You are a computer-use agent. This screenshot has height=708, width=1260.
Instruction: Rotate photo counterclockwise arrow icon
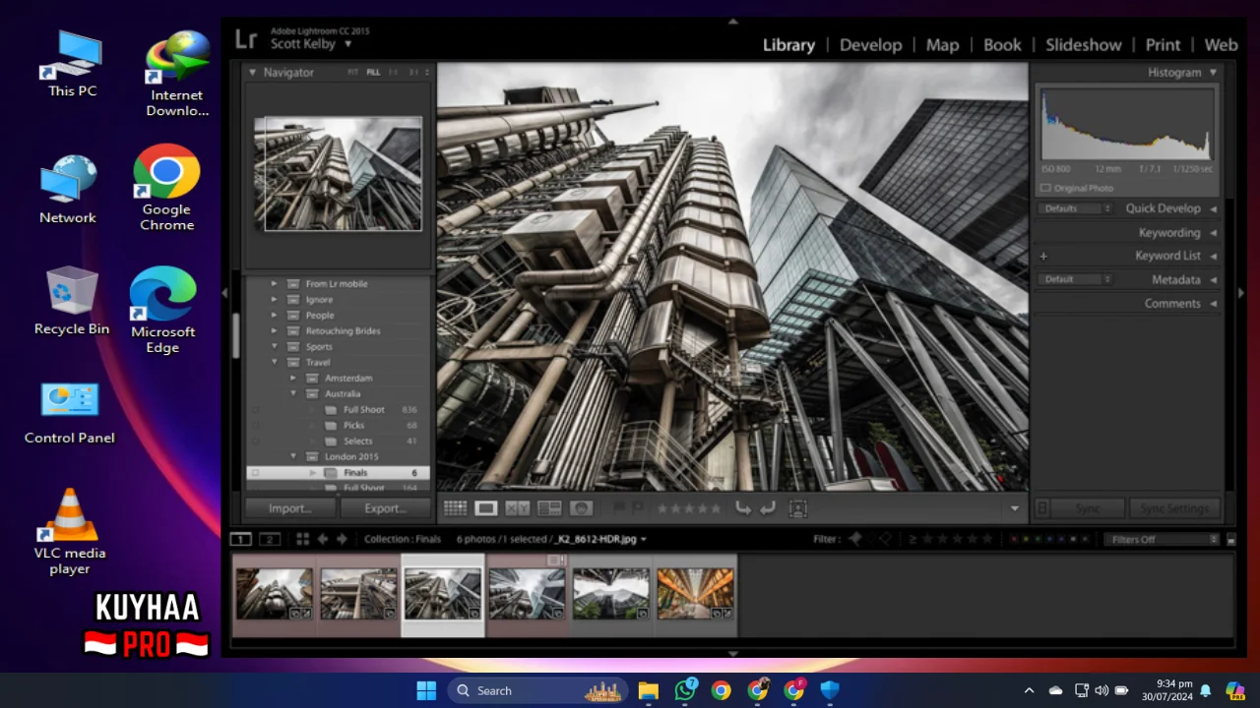(x=743, y=508)
